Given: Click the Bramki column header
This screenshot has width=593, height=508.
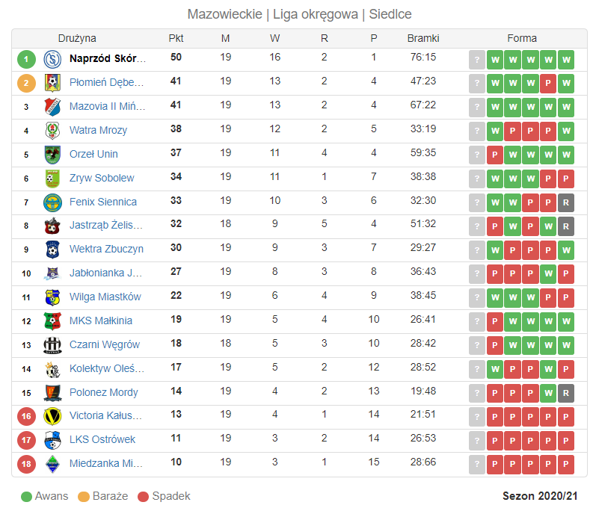Looking at the screenshot, I should 423,39.
